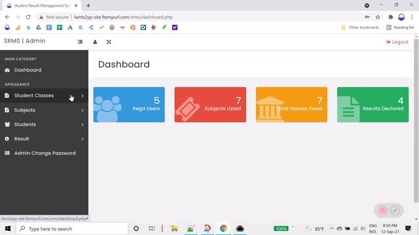Click the page vertical scrollbar

[416, 121]
